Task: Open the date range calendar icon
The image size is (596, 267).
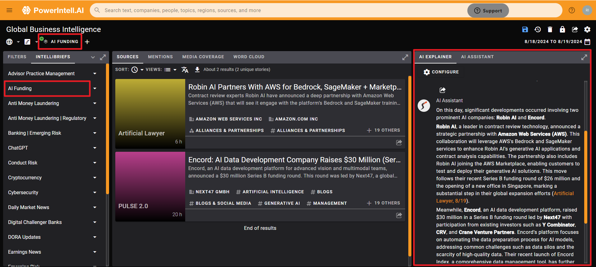Action: (x=587, y=42)
